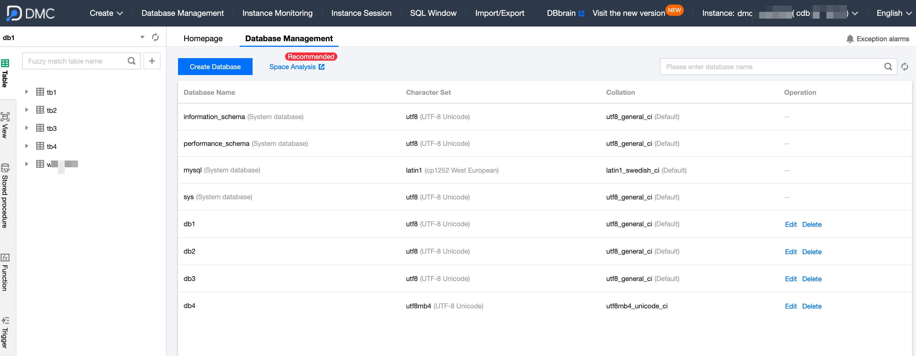Screen dimensions: 916x356
Task: Open the Create dropdown menu
Action: click(x=106, y=13)
